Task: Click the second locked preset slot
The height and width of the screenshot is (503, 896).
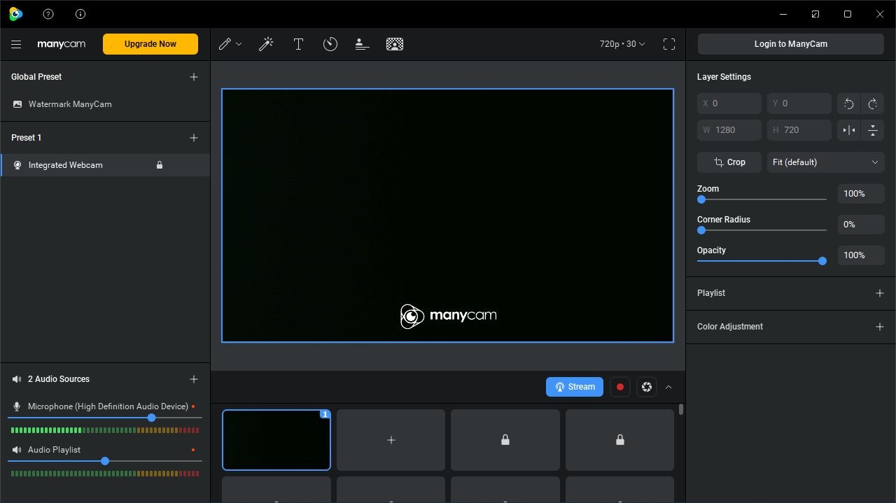Action: (x=619, y=440)
